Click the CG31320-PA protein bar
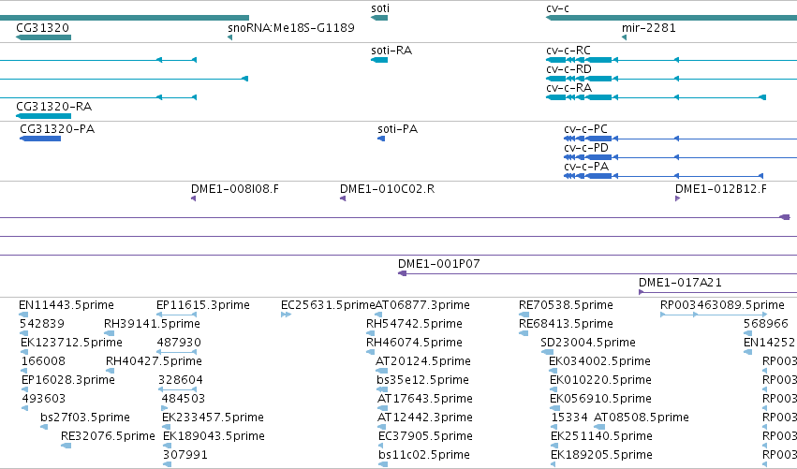Screen dimensions: 797x469 (40, 139)
